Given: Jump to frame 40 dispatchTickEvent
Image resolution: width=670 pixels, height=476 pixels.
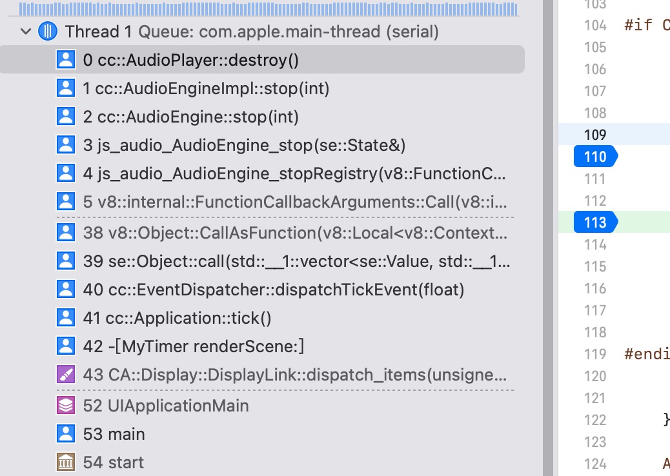Looking at the screenshot, I should 274,290.
